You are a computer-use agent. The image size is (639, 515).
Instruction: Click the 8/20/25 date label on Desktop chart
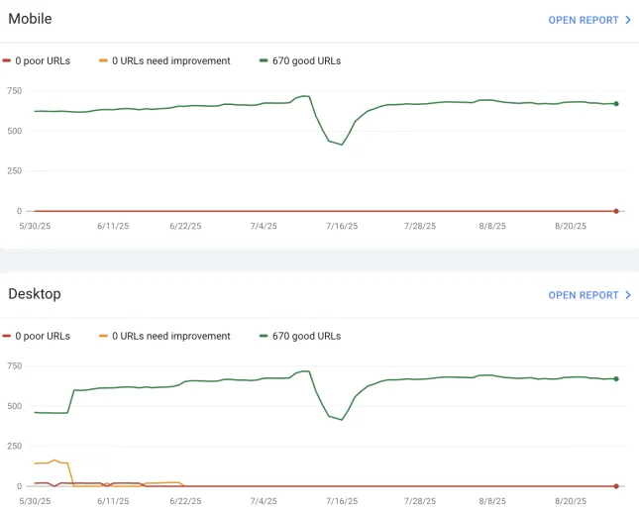(x=570, y=501)
